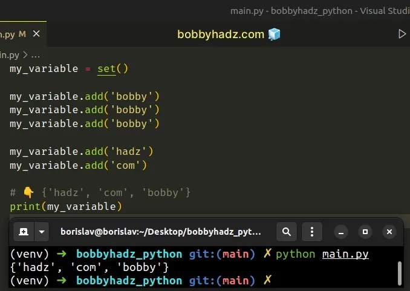410x291 pixels.
Task: Close the main.py editor tab
Action: (36, 34)
